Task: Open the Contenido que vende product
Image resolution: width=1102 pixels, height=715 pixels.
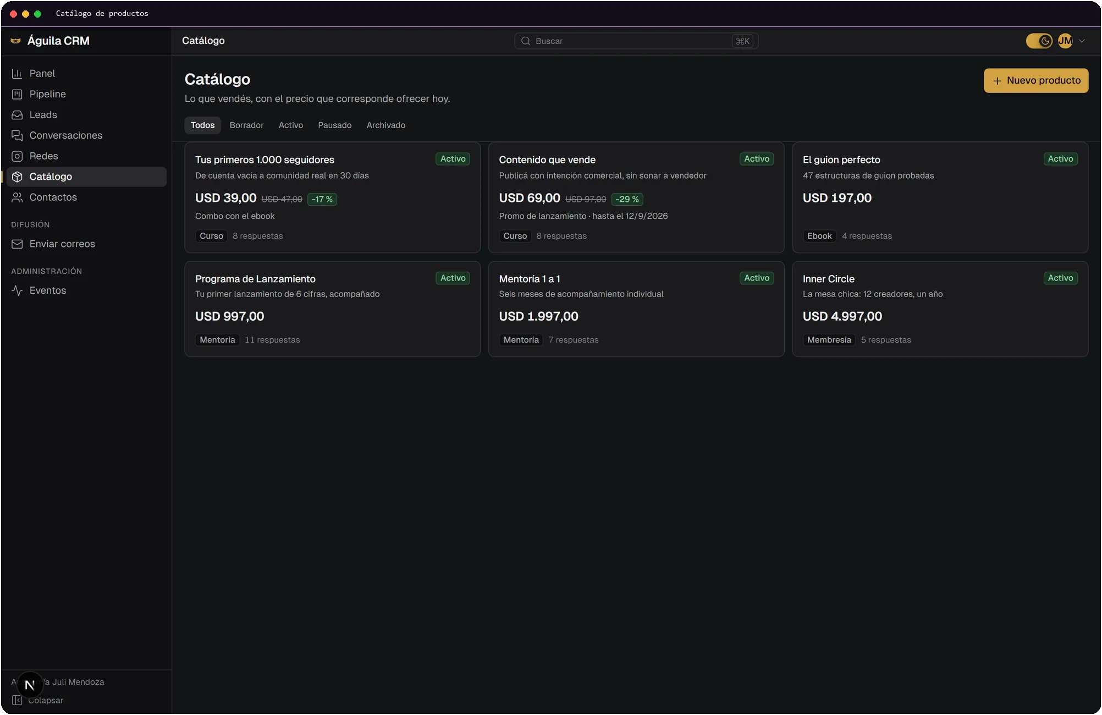Action: coord(636,197)
